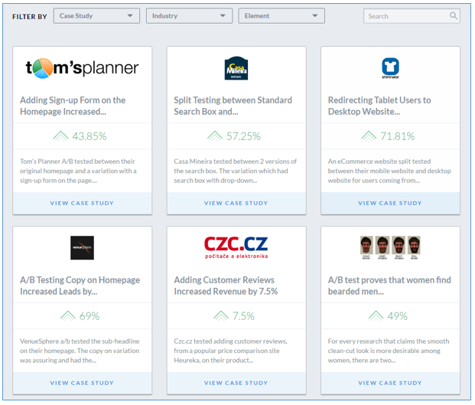The width and height of the screenshot is (475, 405).
Task: Open the Case Study filter dropdown
Action: pyautogui.click(x=96, y=16)
